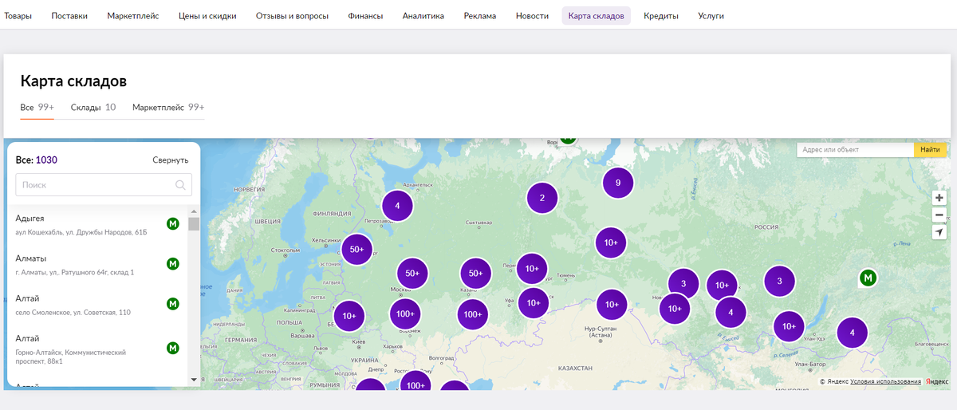The image size is (957, 410).
Task: Open Маркетплейс in the top navigation bar
Action: coord(133,16)
